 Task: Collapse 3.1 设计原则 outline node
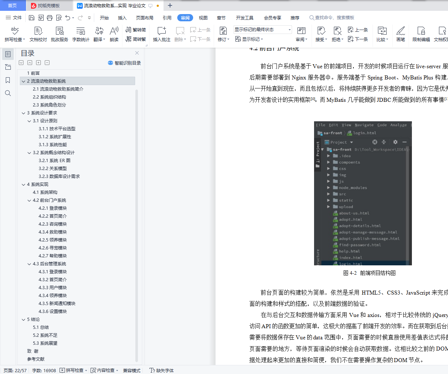tap(29, 121)
